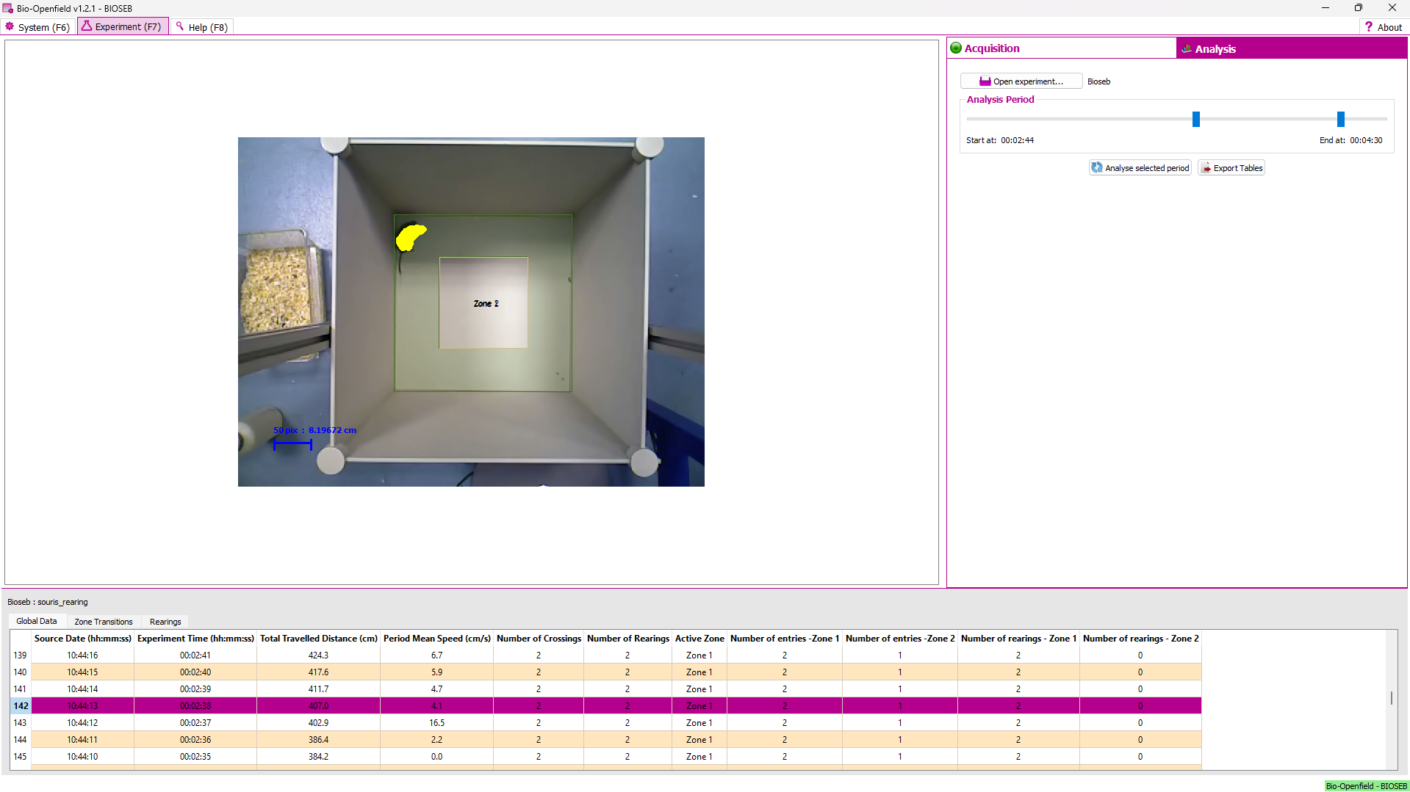Click the Number of Rearings column header
This screenshot has width=1410, height=792.
tap(627, 639)
